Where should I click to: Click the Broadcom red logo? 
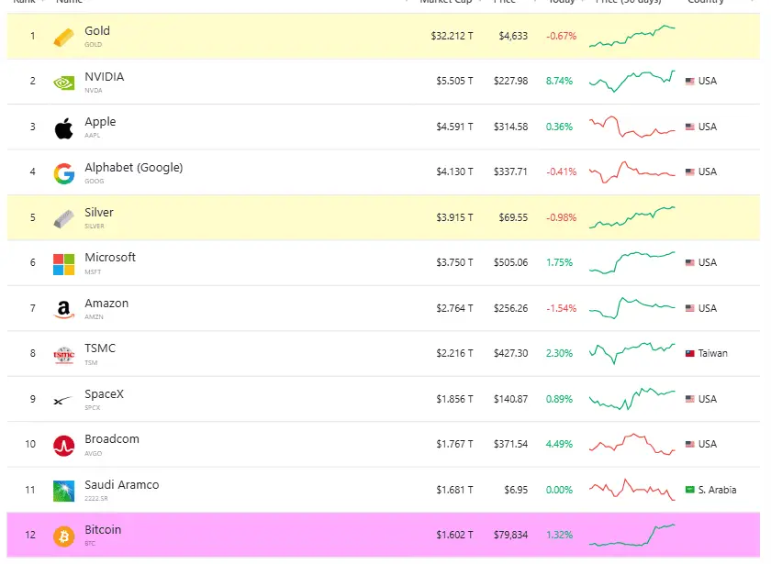pyautogui.click(x=64, y=446)
